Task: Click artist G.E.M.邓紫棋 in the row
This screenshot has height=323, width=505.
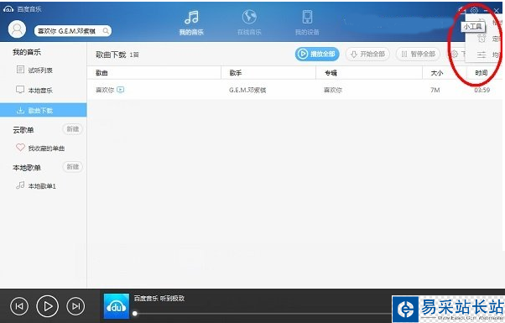Action: tap(247, 90)
